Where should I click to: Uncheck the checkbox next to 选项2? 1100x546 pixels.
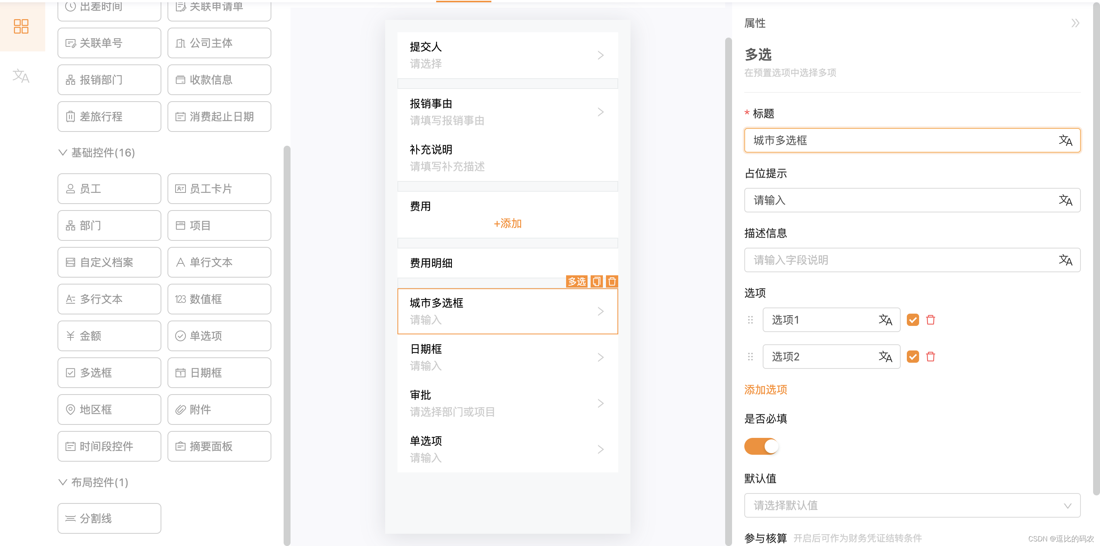tap(913, 356)
